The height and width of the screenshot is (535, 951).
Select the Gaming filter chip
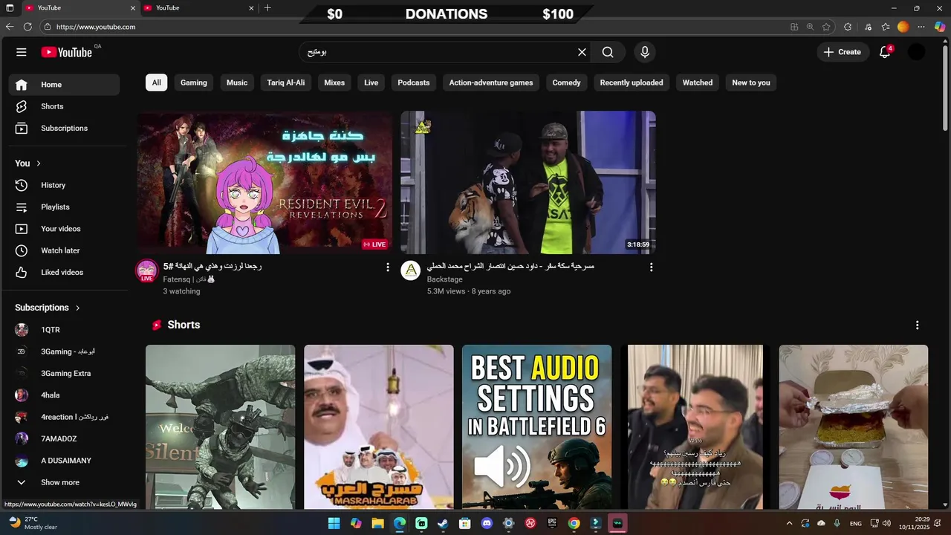tap(194, 82)
